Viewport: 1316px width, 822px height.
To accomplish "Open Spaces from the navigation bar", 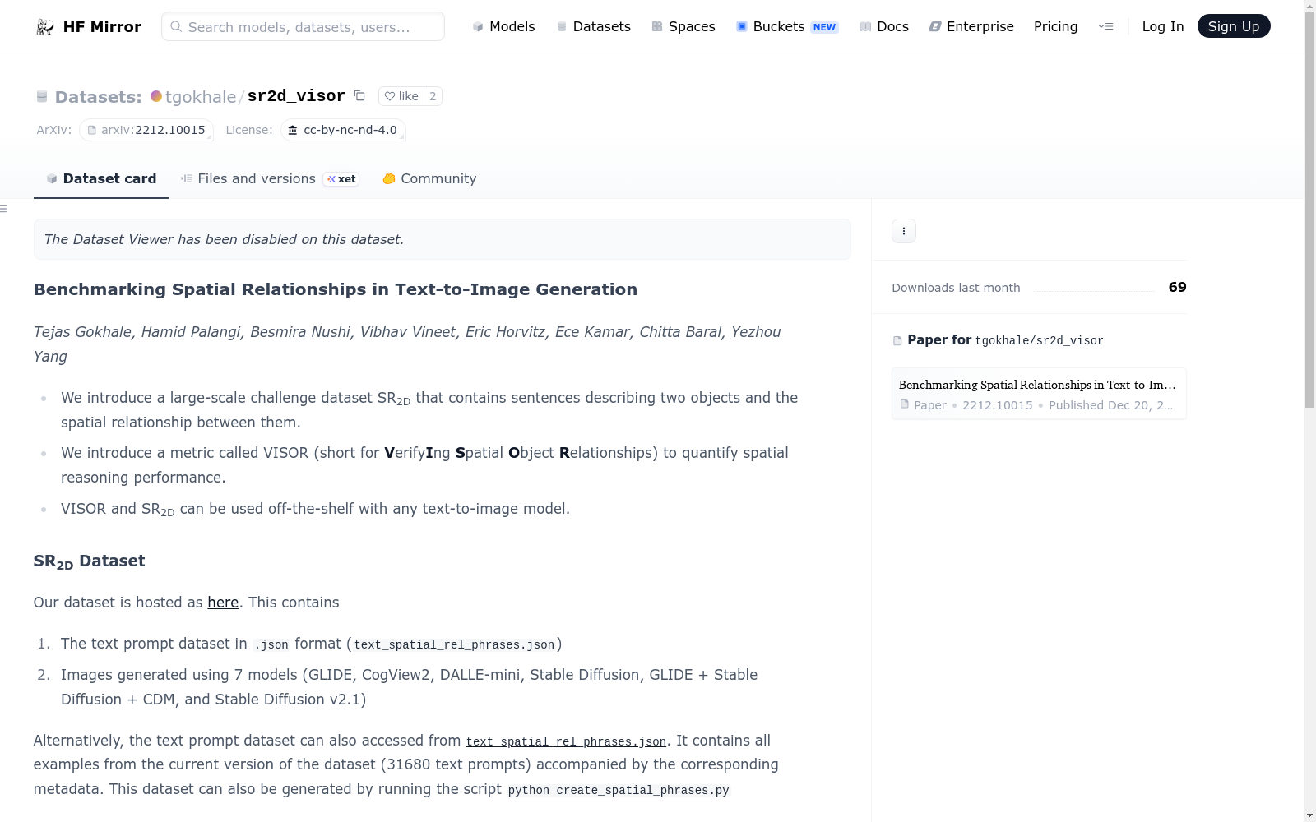I will tap(683, 26).
